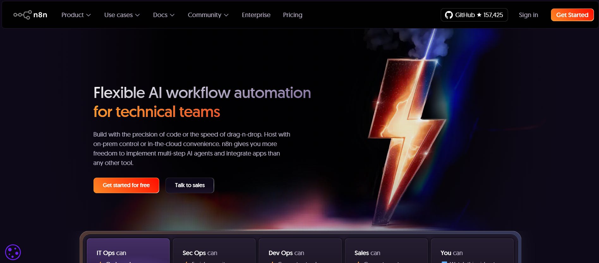Select the Sec Ops can tab
599x263 pixels.
tap(214, 251)
